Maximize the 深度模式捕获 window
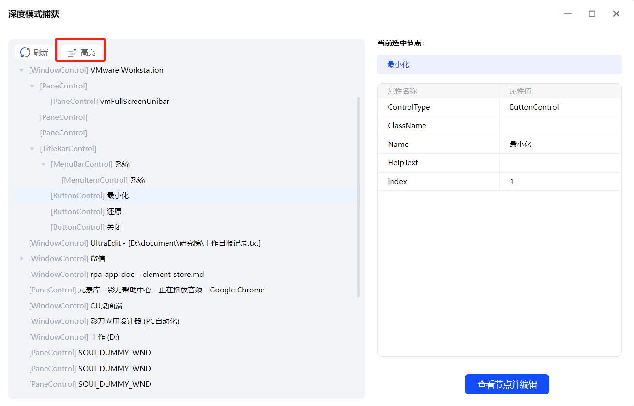The height and width of the screenshot is (406, 634). click(592, 14)
